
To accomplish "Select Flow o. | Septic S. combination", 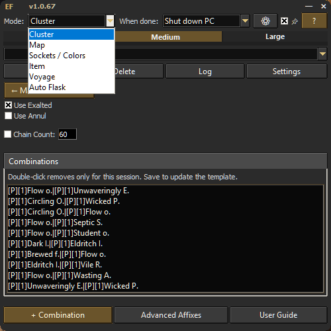I will pyautogui.click(x=165, y=222).
